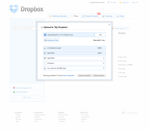The image size is (149, 130).
Task: Open the Help tab
Action: (120, 16)
